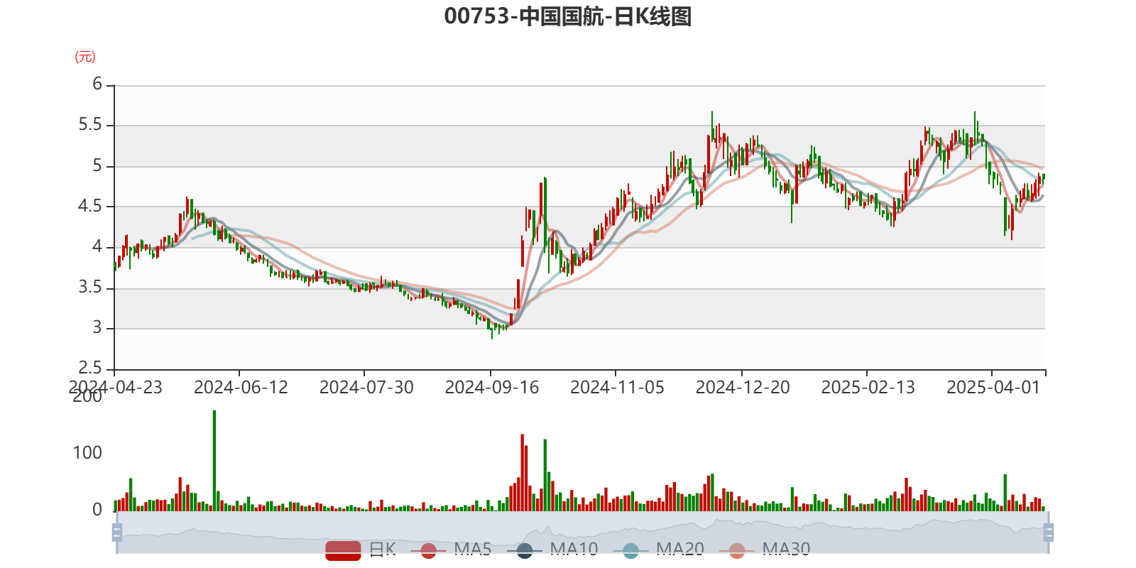Click the 2024-04-23 date axis label
The image size is (1136, 568).
click(116, 387)
